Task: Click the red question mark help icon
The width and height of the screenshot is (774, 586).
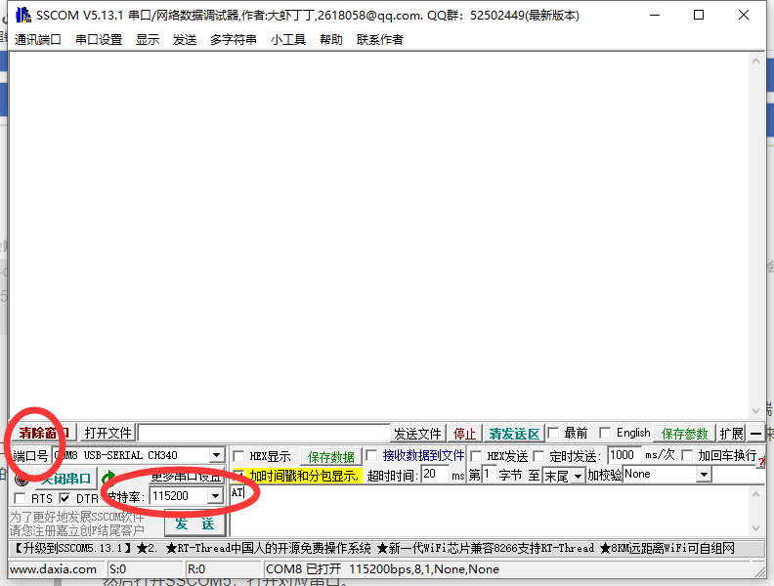Action: pos(760,463)
